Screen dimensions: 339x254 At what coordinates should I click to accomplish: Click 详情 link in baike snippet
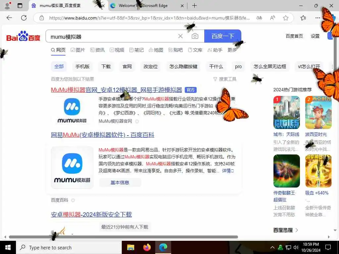click(x=228, y=171)
